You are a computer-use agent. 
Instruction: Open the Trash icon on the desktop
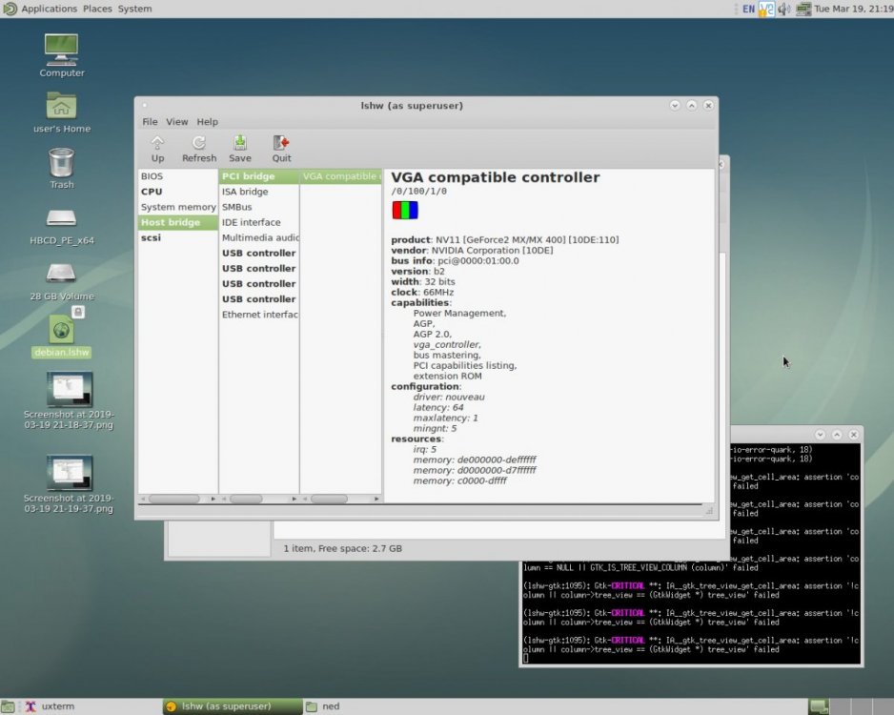[61, 162]
